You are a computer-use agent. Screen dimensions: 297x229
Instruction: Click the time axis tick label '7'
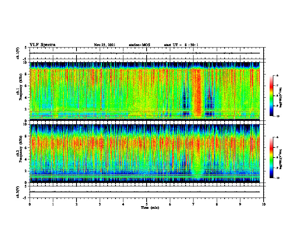click(193, 204)
